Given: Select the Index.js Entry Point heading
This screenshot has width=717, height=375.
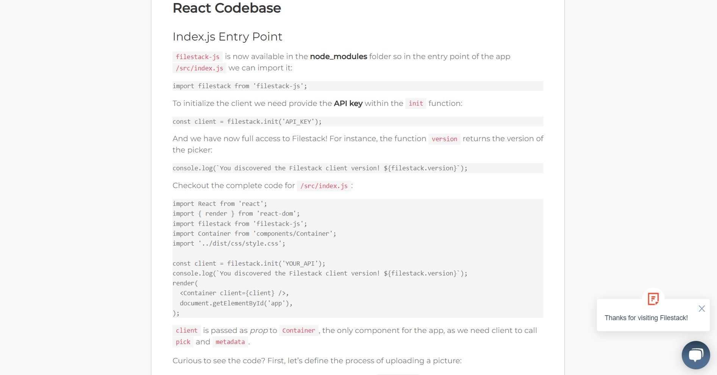Looking at the screenshot, I should 227,37.
